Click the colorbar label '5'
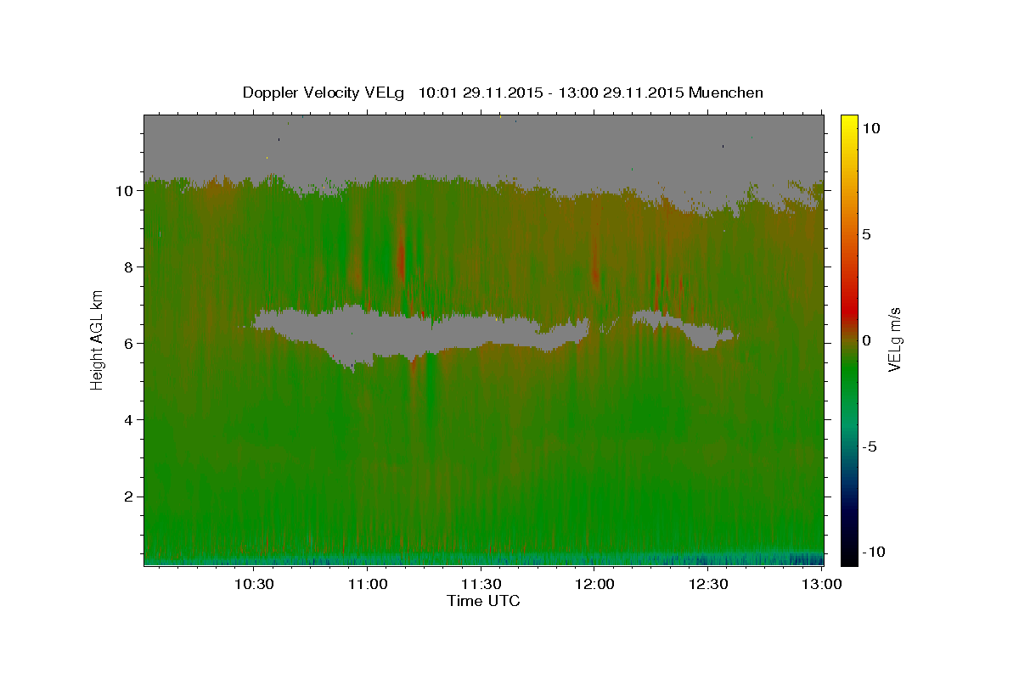The image size is (1019, 679). (867, 234)
